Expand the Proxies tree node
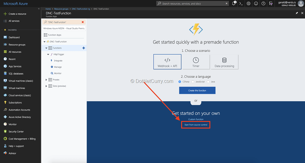 (x=46, y=80)
